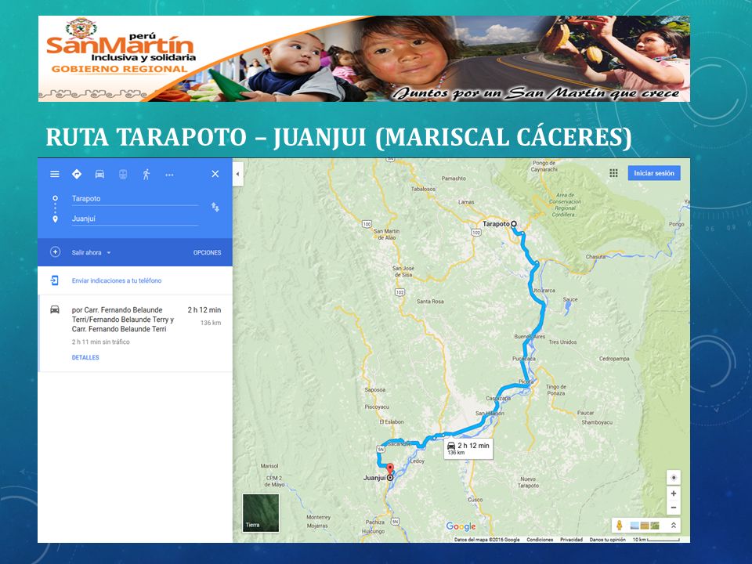
Task: Click the San José de Sisa label
Action: (x=403, y=272)
